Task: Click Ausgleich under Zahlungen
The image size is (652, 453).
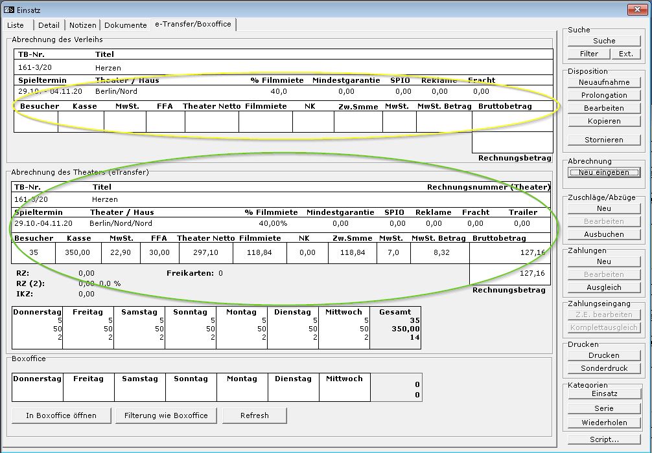Action: [604, 287]
